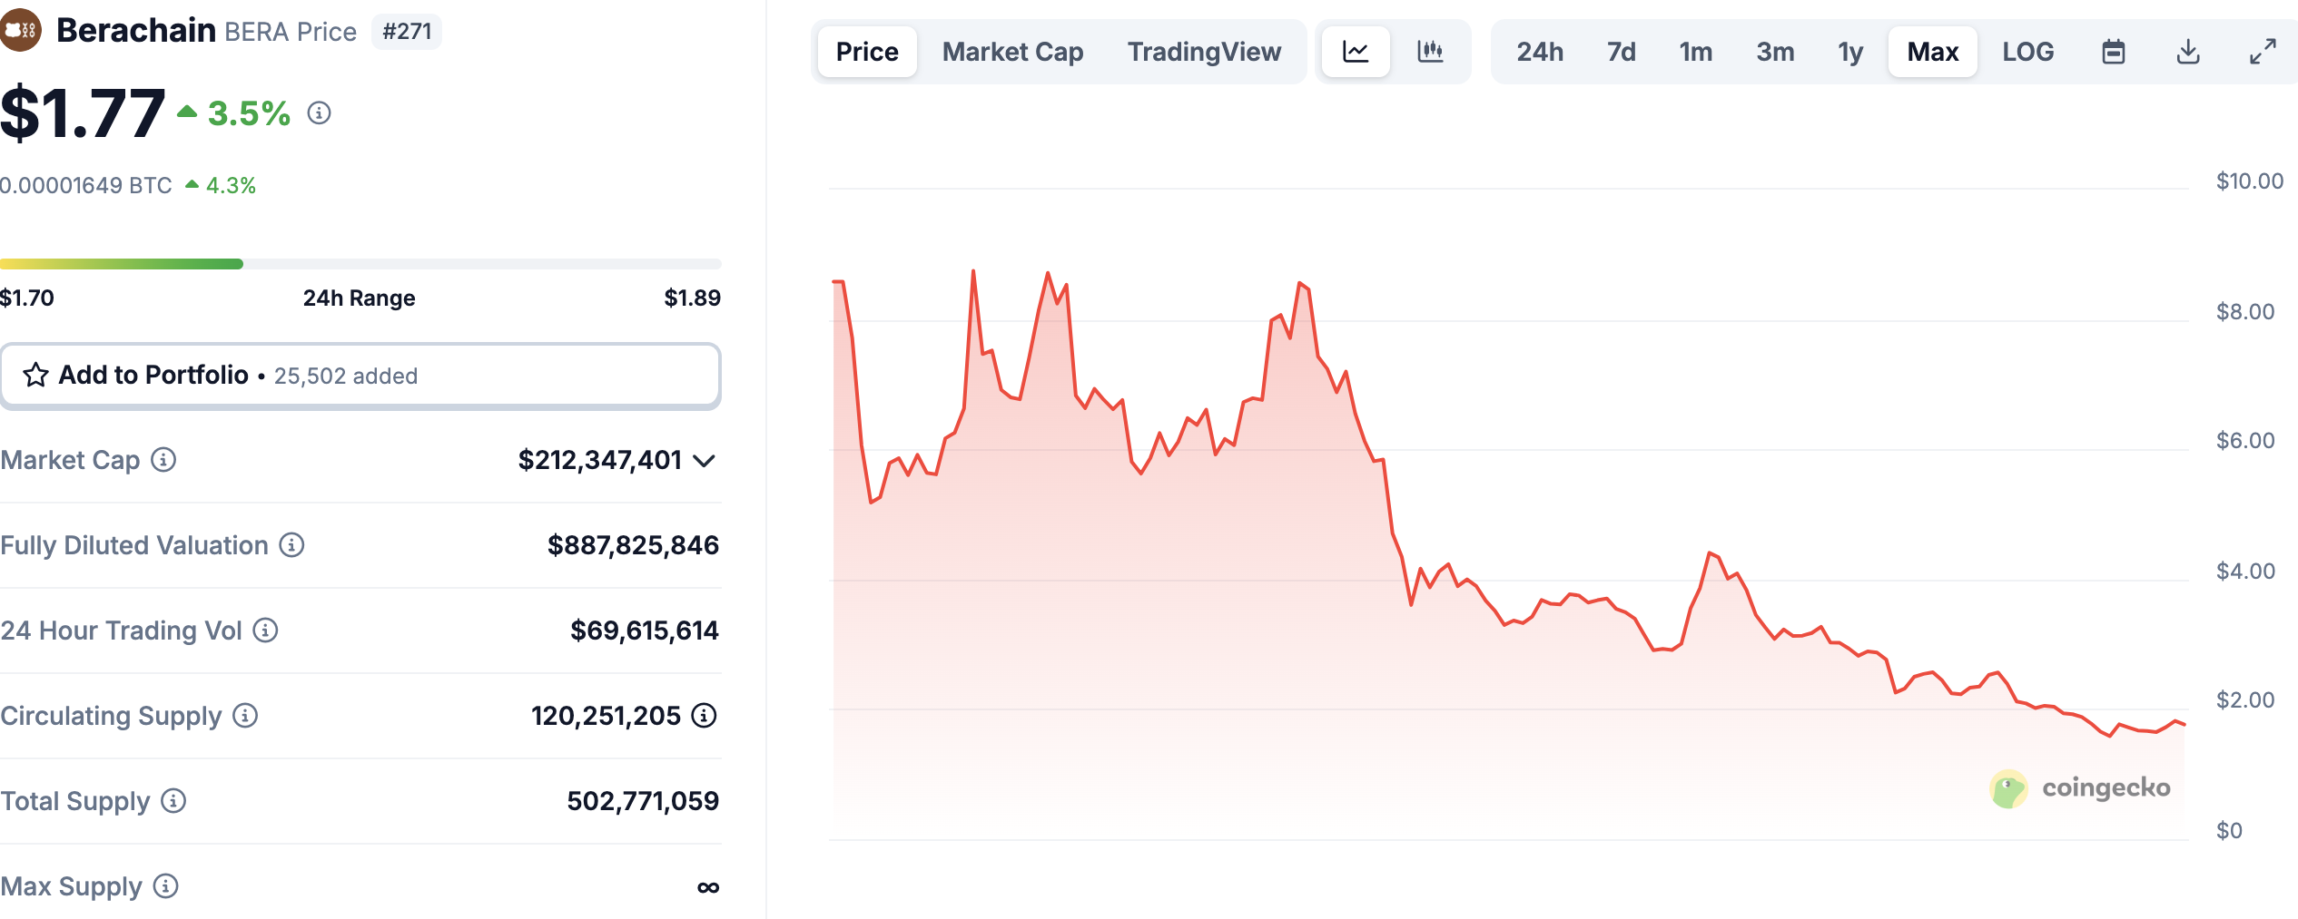
Task: Click the $10.00 y-axis label
Action: click(x=2249, y=181)
